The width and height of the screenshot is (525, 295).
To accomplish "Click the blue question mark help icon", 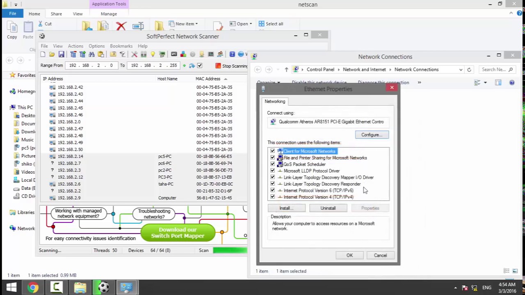I will pos(232,54).
